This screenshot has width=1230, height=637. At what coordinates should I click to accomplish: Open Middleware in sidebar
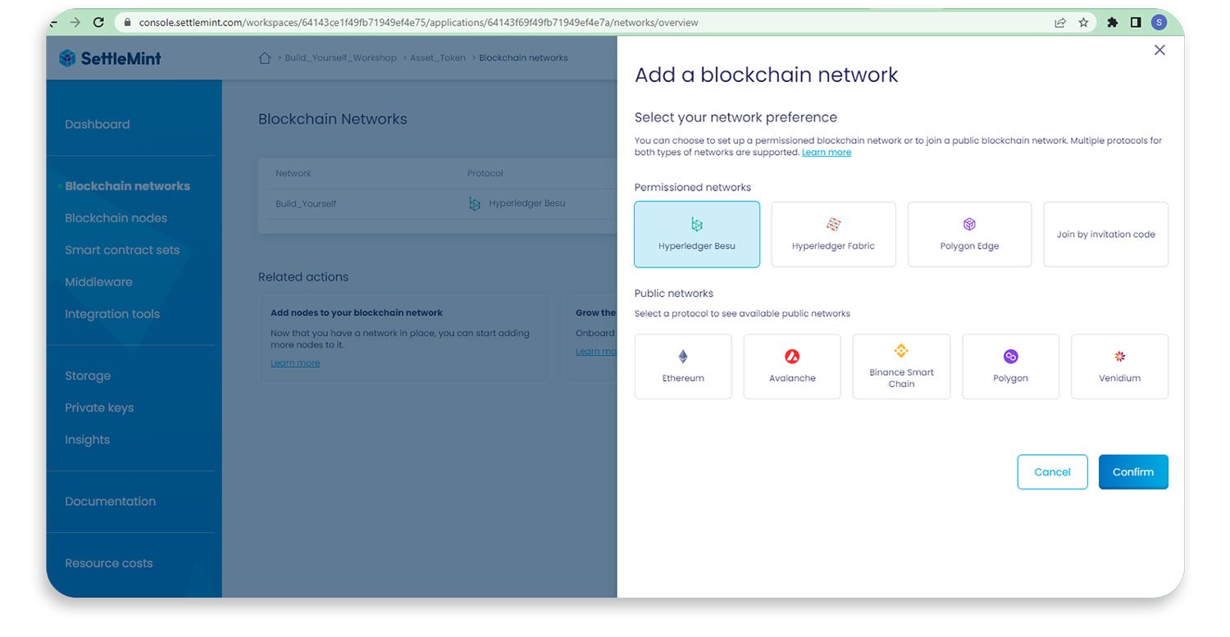coord(98,282)
